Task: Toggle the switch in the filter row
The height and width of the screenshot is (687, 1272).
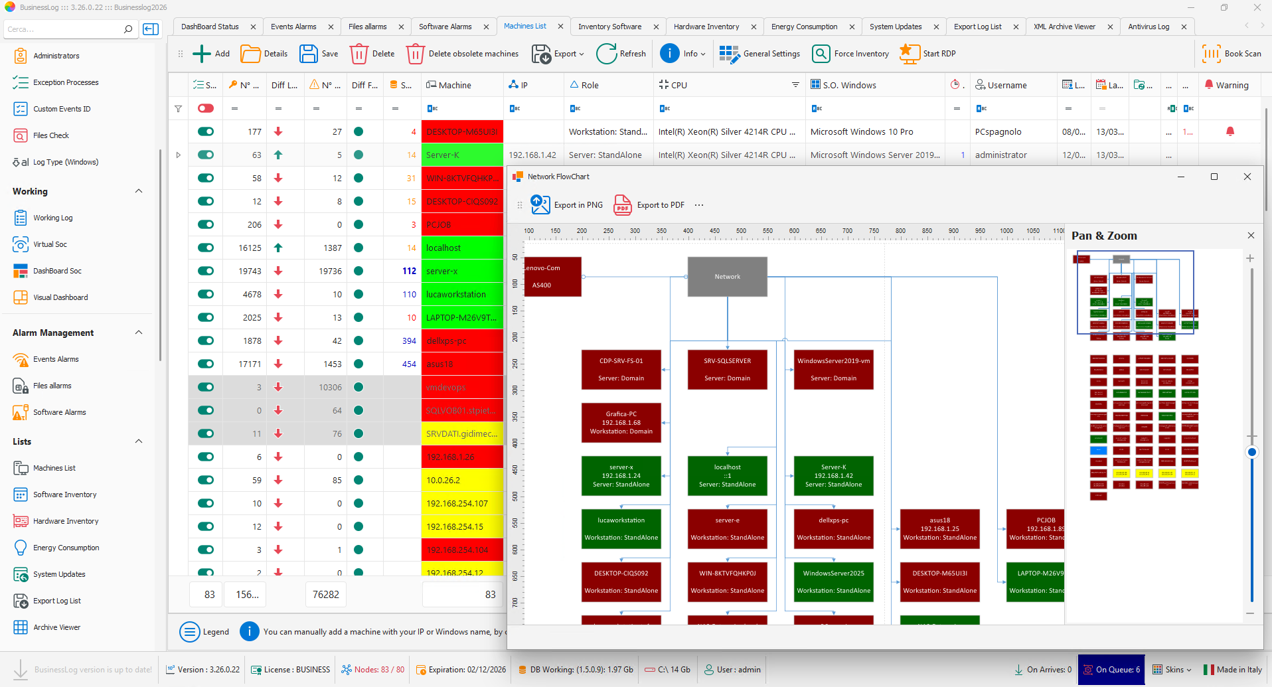Action: 206,108
